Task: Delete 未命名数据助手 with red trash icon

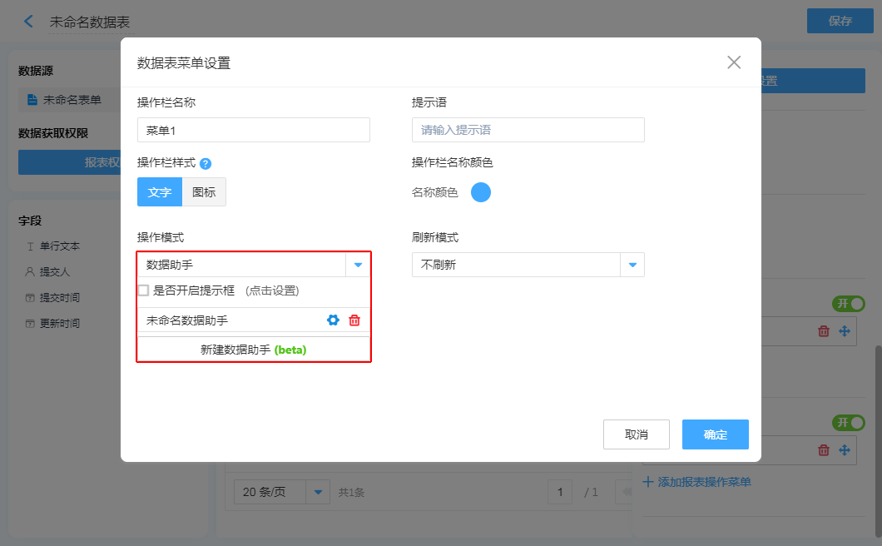Action: (x=354, y=320)
